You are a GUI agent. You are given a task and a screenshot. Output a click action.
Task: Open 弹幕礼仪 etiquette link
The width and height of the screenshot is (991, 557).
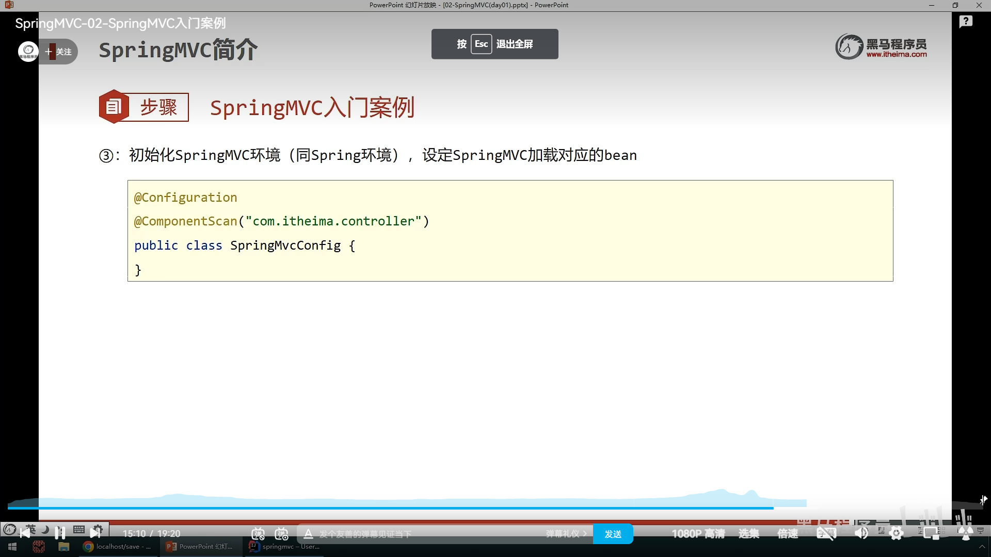coord(566,534)
